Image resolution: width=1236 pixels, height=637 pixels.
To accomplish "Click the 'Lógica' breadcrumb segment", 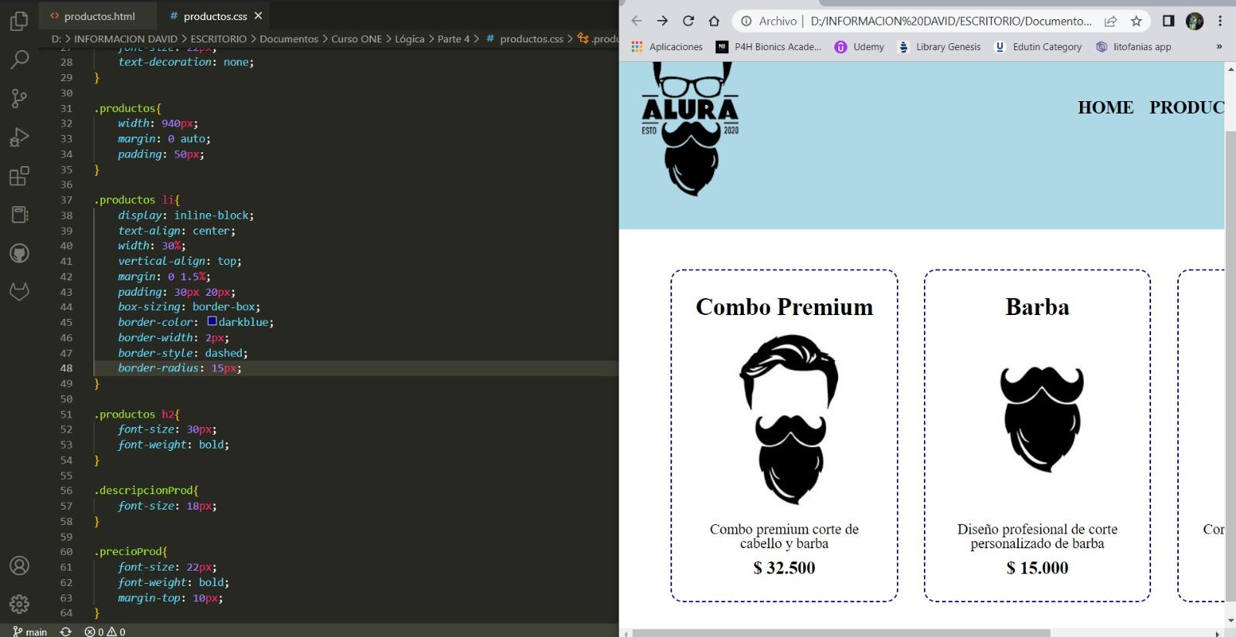I will point(409,39).
